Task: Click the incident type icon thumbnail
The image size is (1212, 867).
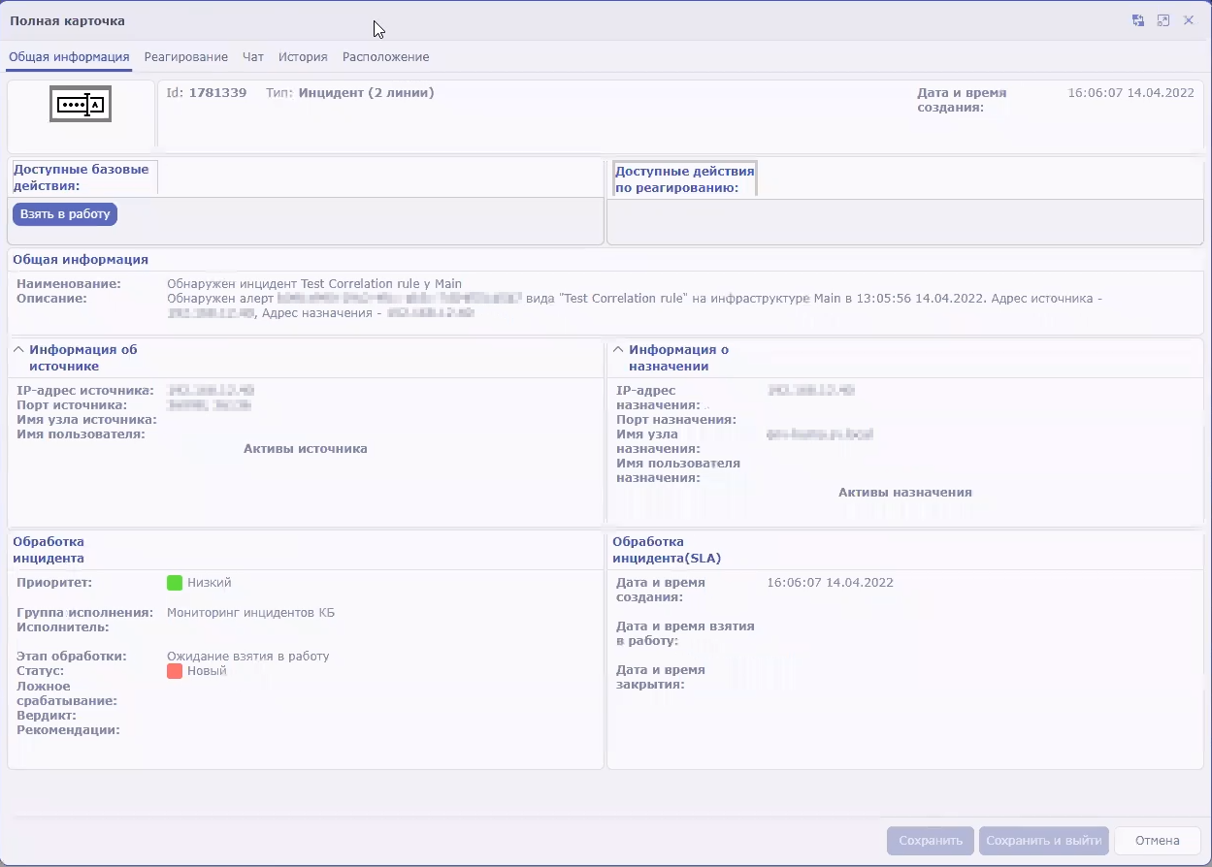Action: 81,104
